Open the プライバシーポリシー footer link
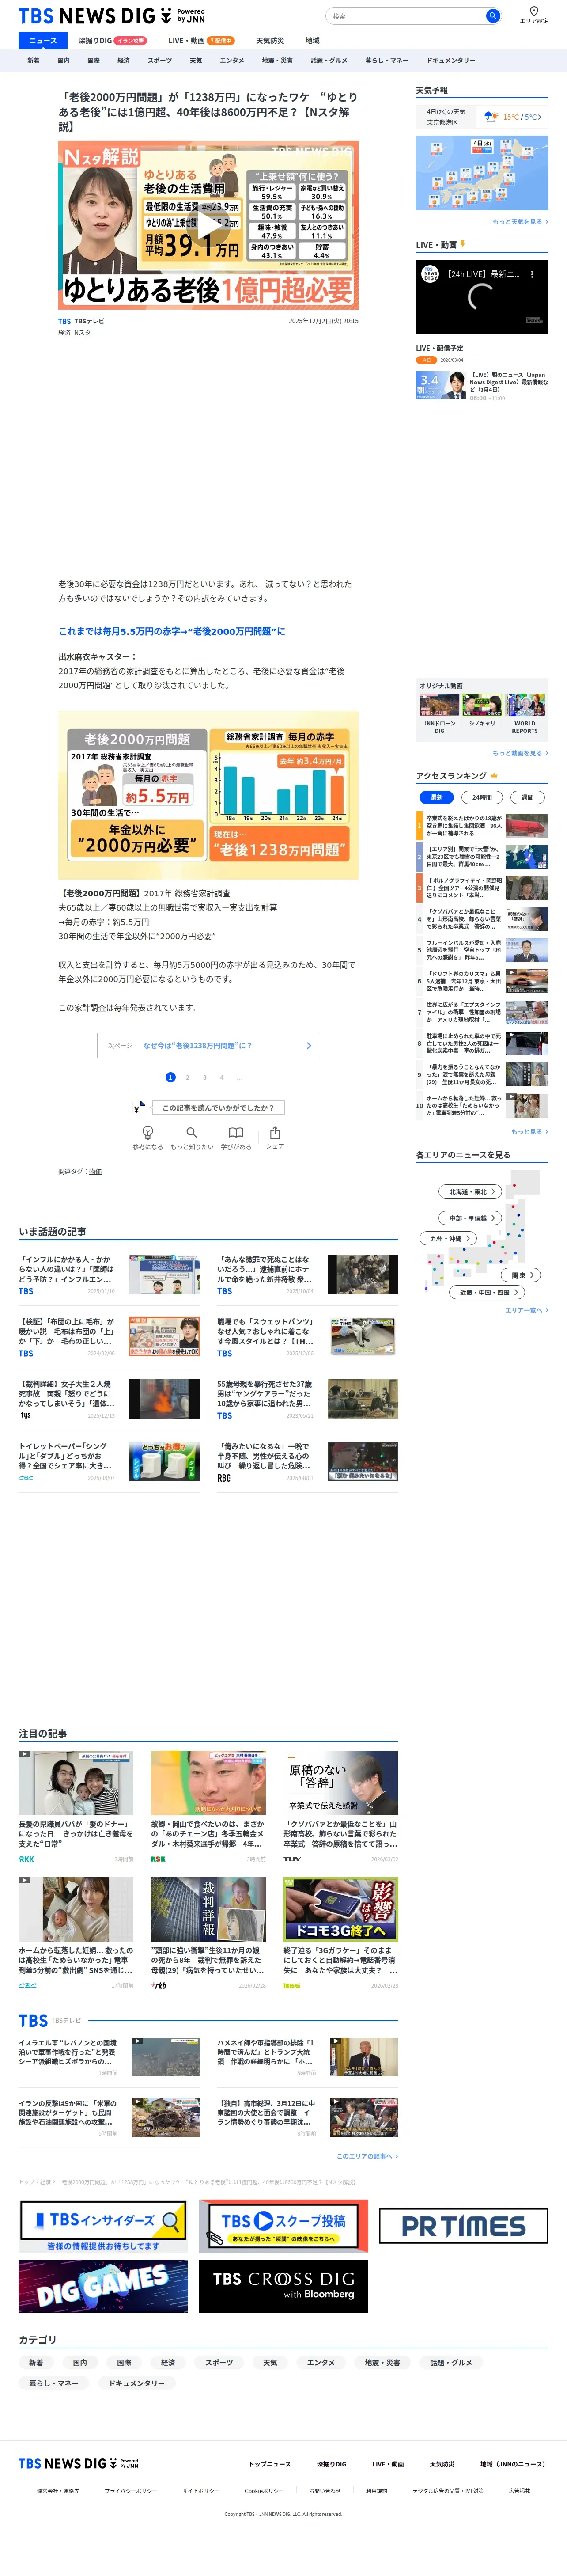The height and width of the screenshot is (2576, 567). pos(131,2491)
